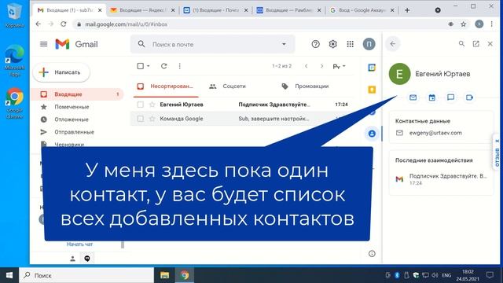Switch to the Яндекс Входящие browser tab
503x283 pixels.
click(x=142, y=10)
